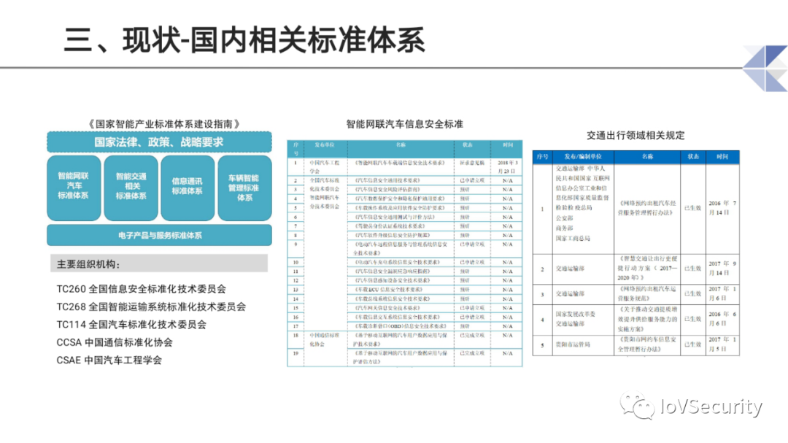Click 《汽车信息安全风险评估指南》 in row 3
The width and height of the screenshot is (788, 443).
tap(387, 190)
